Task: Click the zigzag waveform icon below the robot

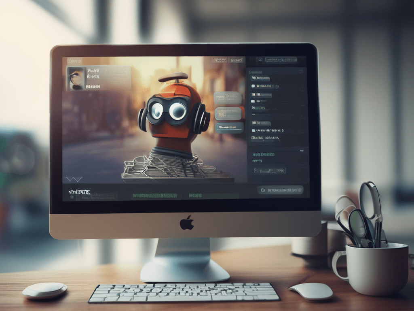Action: tap(74, 179)
